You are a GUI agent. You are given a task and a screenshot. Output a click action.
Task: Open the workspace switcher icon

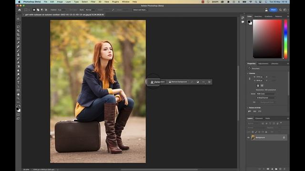click(x=285, y=10)
